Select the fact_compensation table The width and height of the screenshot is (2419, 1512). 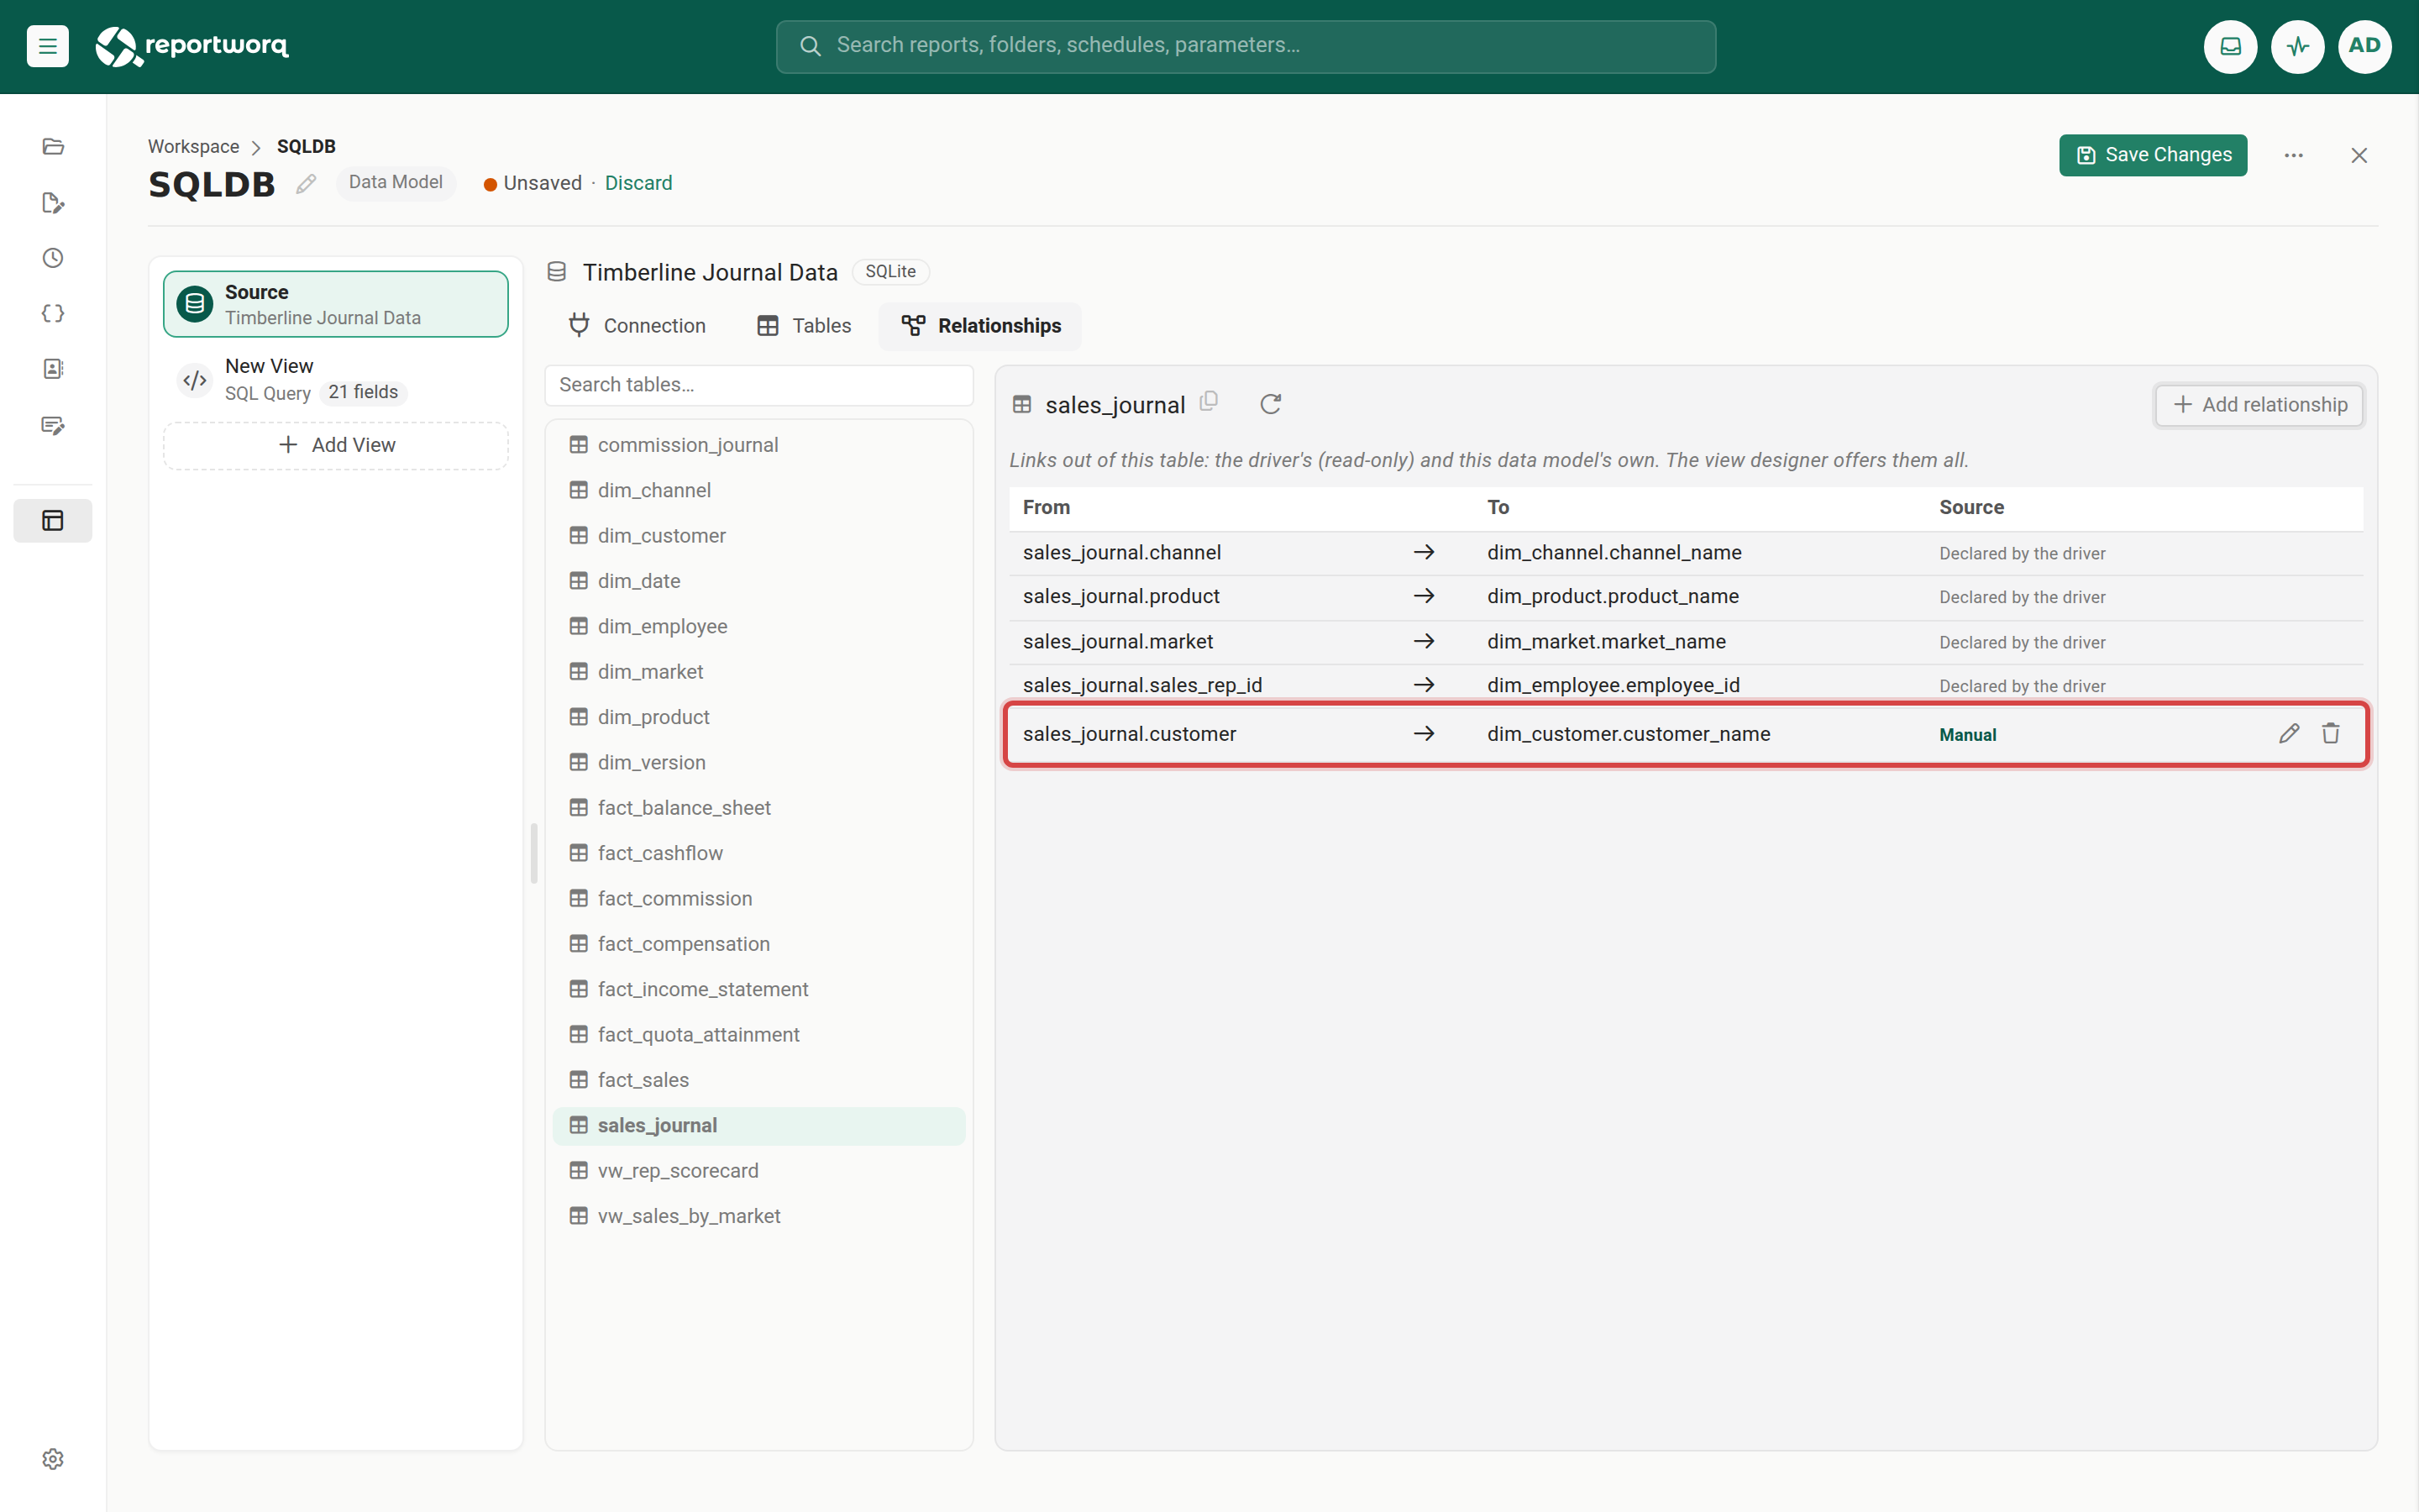tap(758, 943)
